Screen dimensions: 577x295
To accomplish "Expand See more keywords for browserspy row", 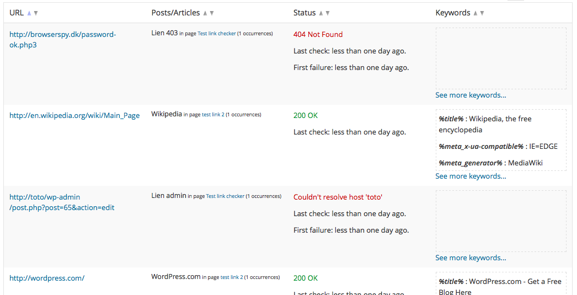I will tap(471, 95).
